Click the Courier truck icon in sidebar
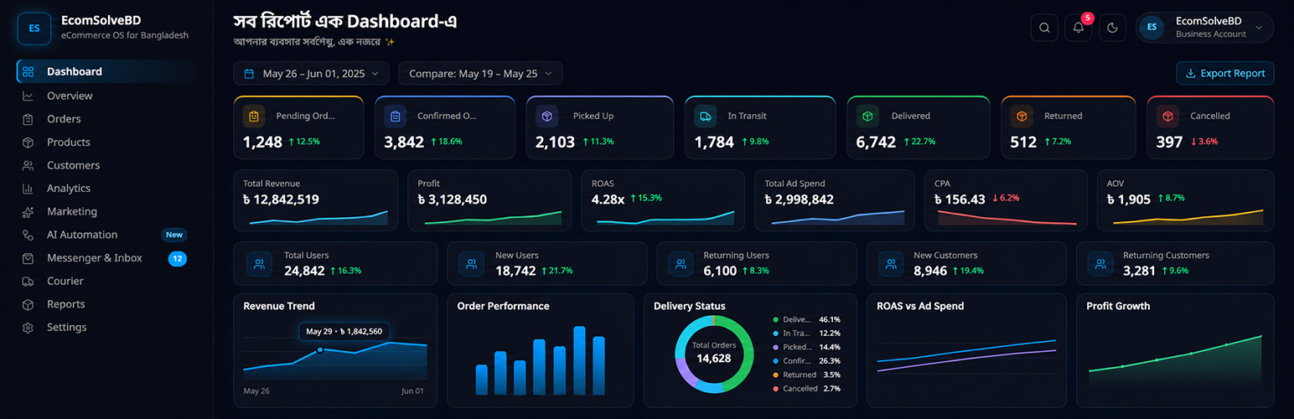The width and height of the screenshot is (1294, 419). [x=28, y=282]
